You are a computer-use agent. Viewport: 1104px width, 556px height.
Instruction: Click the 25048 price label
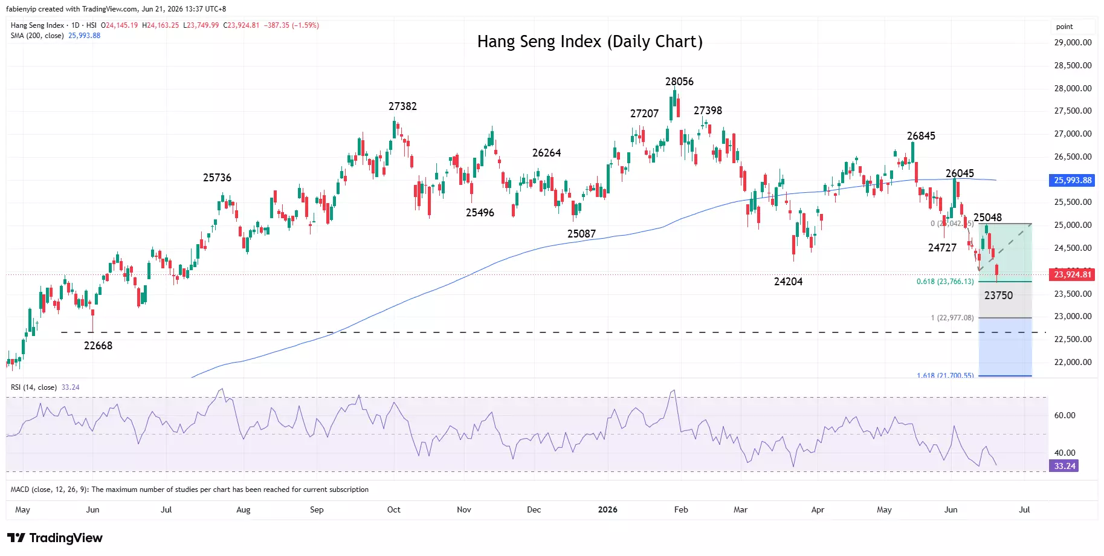(987, 218)
